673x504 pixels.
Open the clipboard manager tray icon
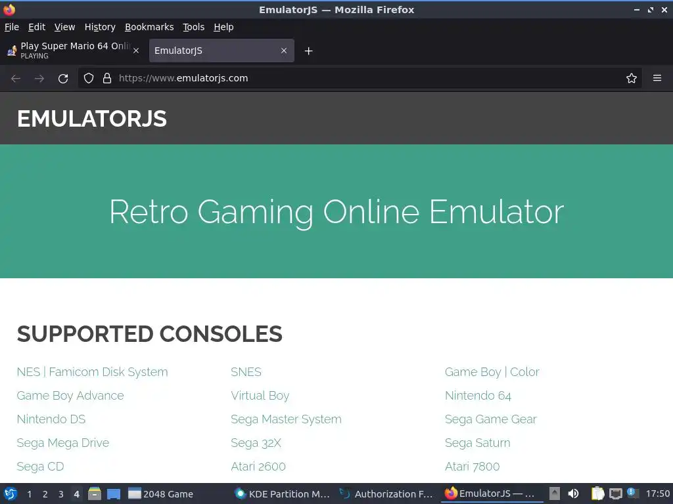tap(597, 493)
